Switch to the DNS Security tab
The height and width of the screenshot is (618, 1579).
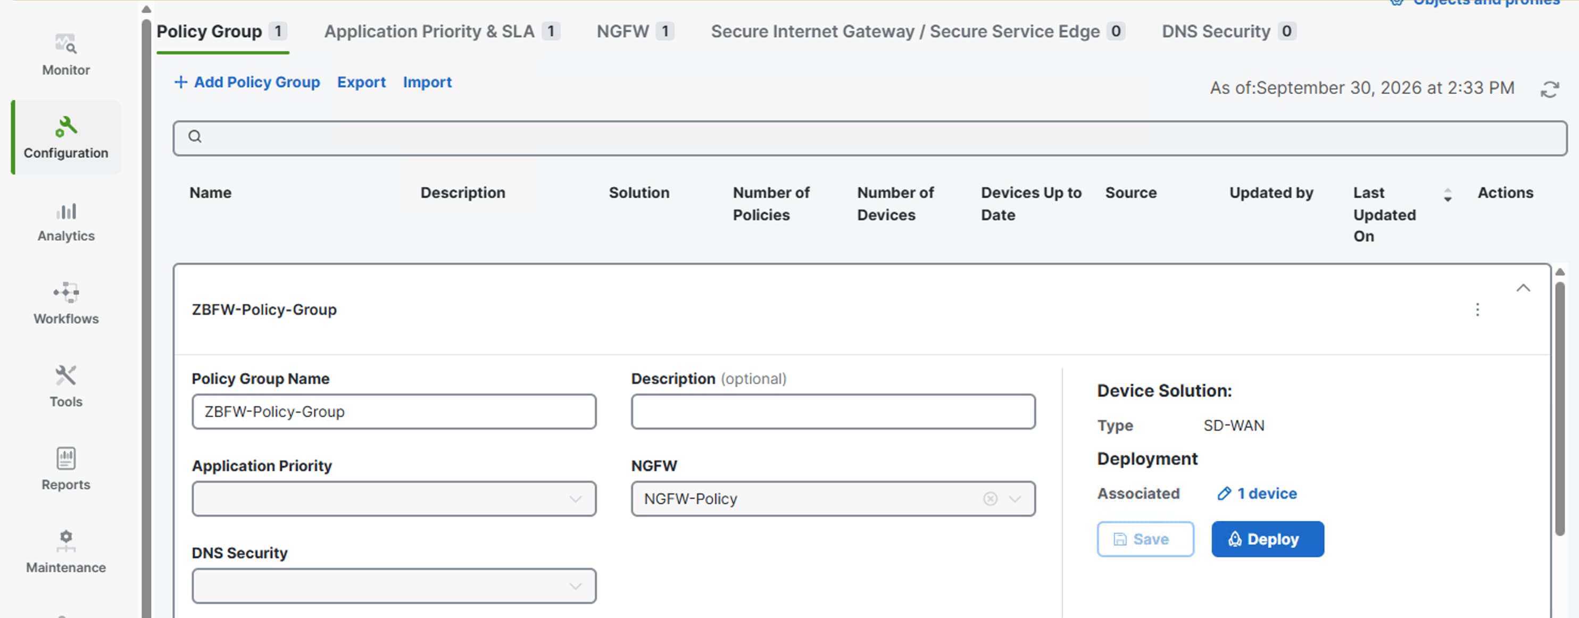[x=1228, y=31]
